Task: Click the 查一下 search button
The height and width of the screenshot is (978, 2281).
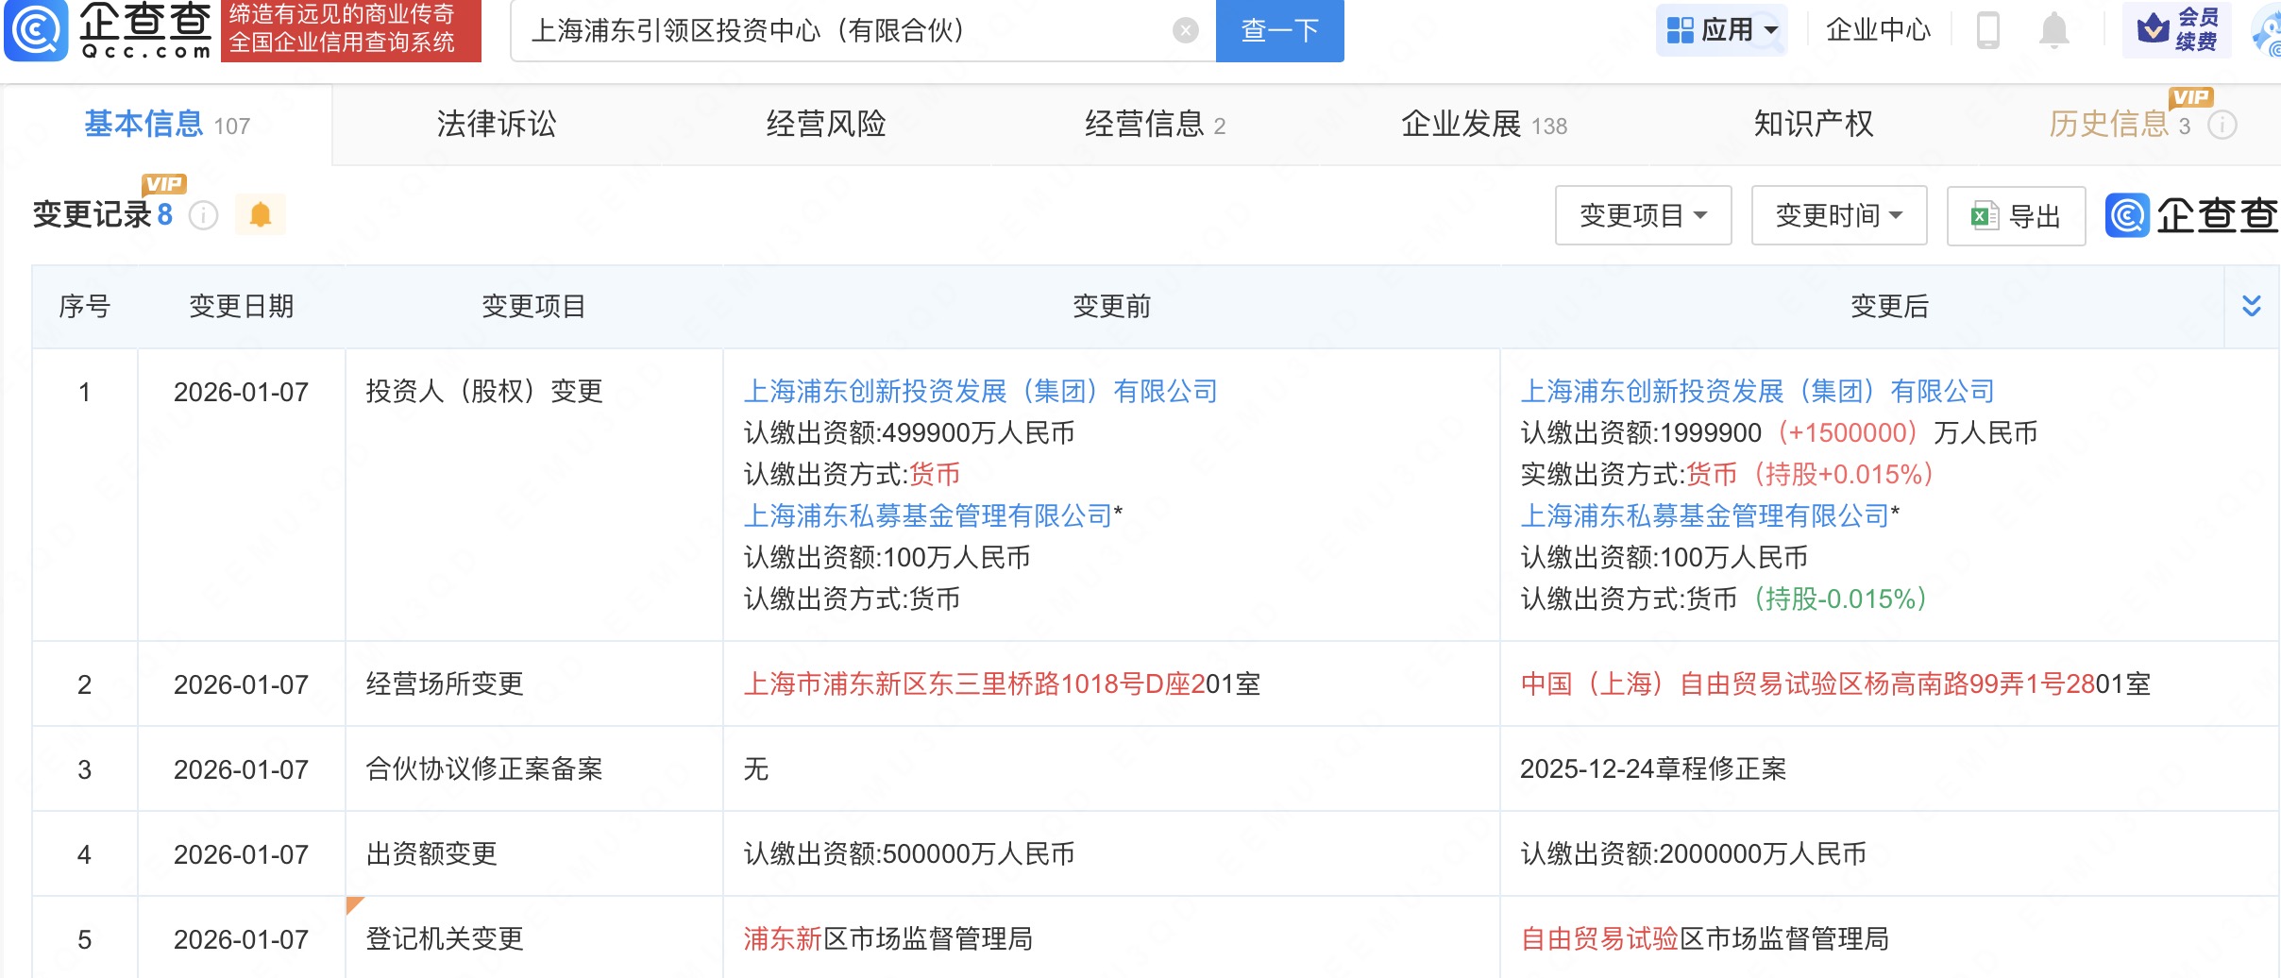Action: click(x=1279, y=31)
